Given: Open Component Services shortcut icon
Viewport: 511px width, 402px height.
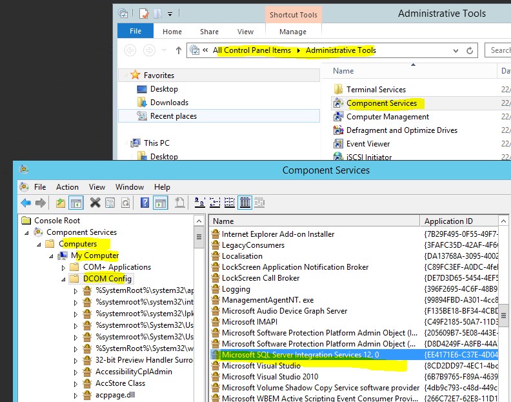Looking at the screenshot, I should 338,103.
